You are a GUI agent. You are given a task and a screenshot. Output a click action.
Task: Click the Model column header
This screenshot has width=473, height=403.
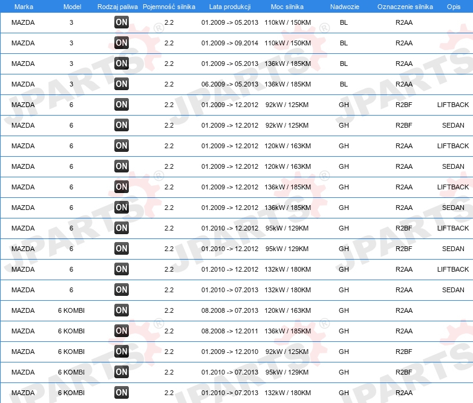point(72,7)
